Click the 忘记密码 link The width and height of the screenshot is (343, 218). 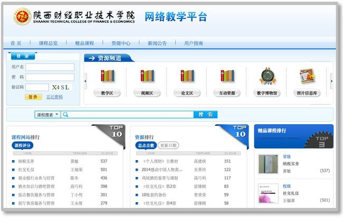point(54,97)
